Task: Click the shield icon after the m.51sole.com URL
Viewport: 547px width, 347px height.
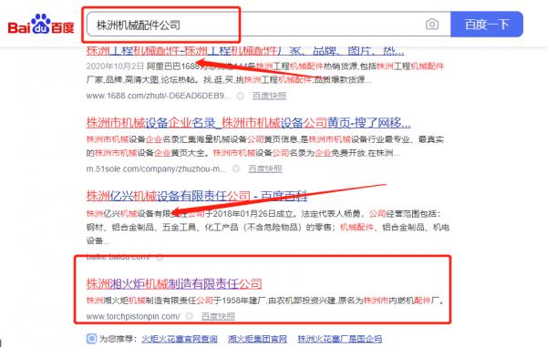Action: pos(236,169)
